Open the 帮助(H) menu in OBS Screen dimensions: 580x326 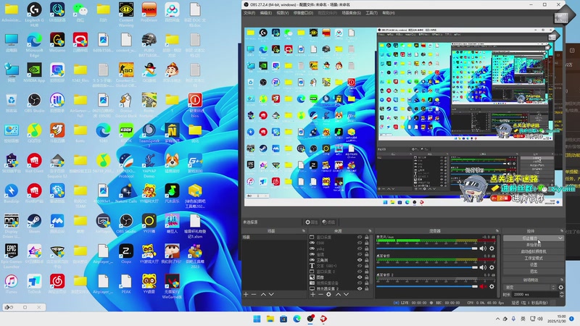point(389,13)
